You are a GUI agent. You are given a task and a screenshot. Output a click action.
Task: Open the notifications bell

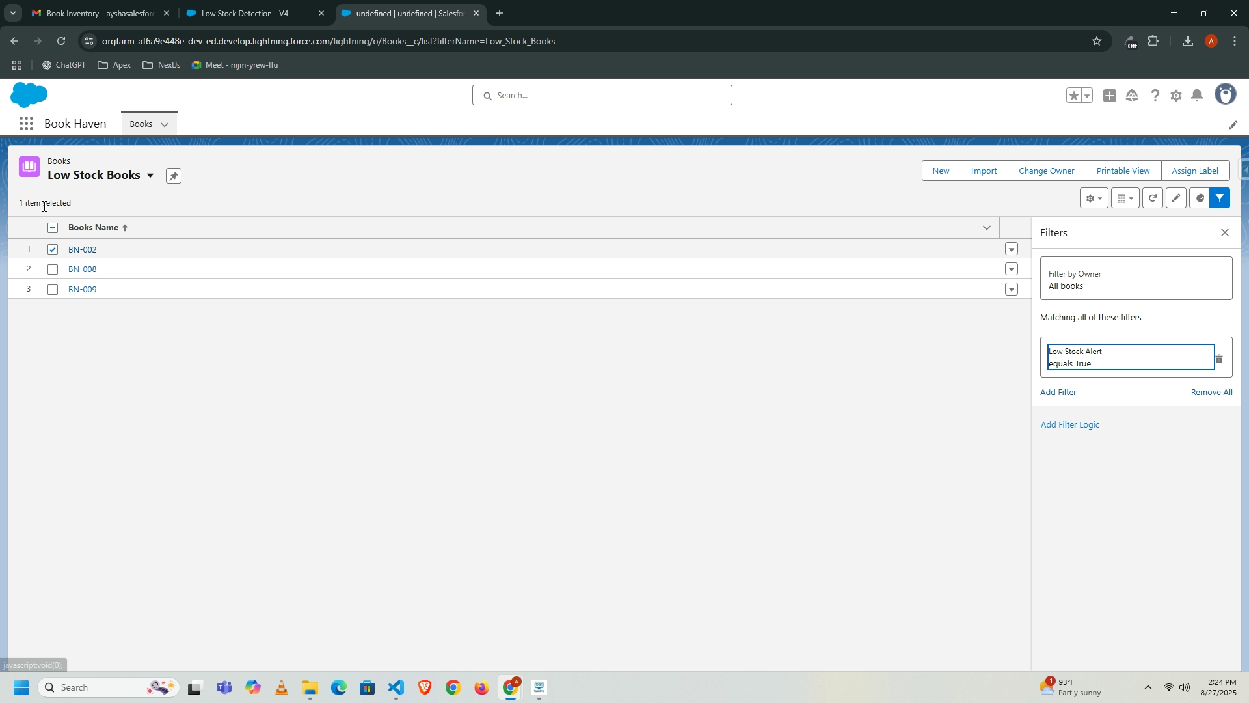tap(1197, 96)
